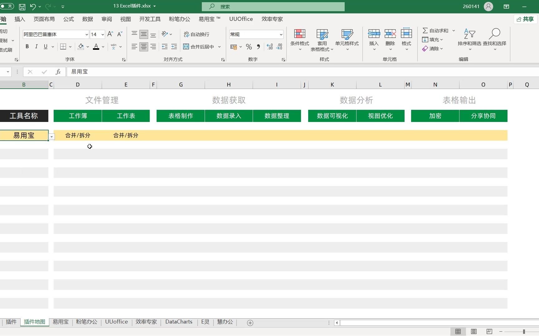Add a new sheet with plus icon
This screenshot has width=539, height=336.
250,323
